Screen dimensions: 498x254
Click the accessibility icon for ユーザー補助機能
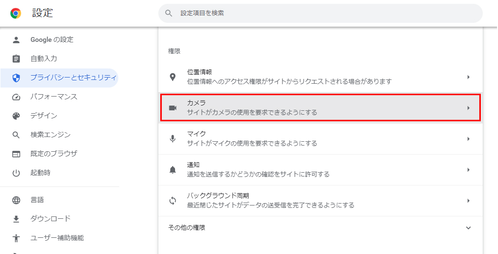tap(16, 238)
